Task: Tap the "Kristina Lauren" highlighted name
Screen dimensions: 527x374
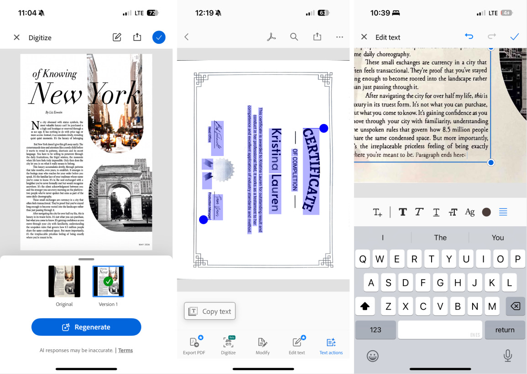Action: (275, 170)
